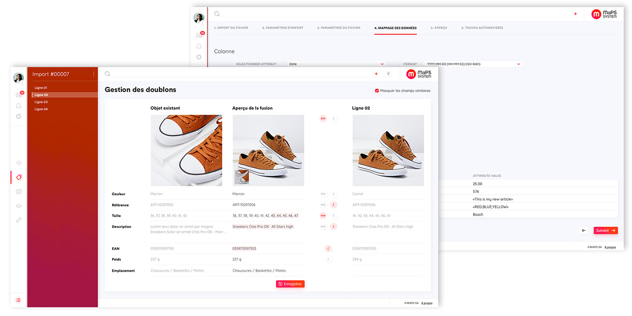Open the Sélectionner attribut Date dropdown

(336, 64)
